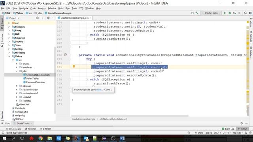This screenshot has width=253, height=142.
Task: Click the Windows Start button
Action: click(4, 138)
